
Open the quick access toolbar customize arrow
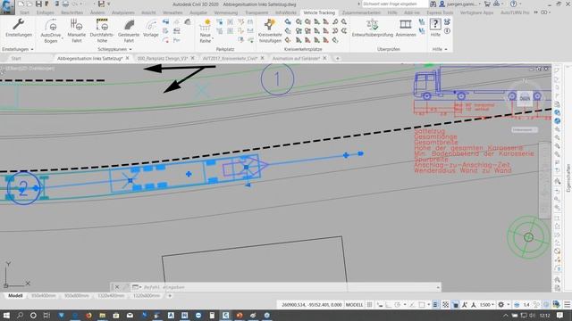tap(108, 4)
